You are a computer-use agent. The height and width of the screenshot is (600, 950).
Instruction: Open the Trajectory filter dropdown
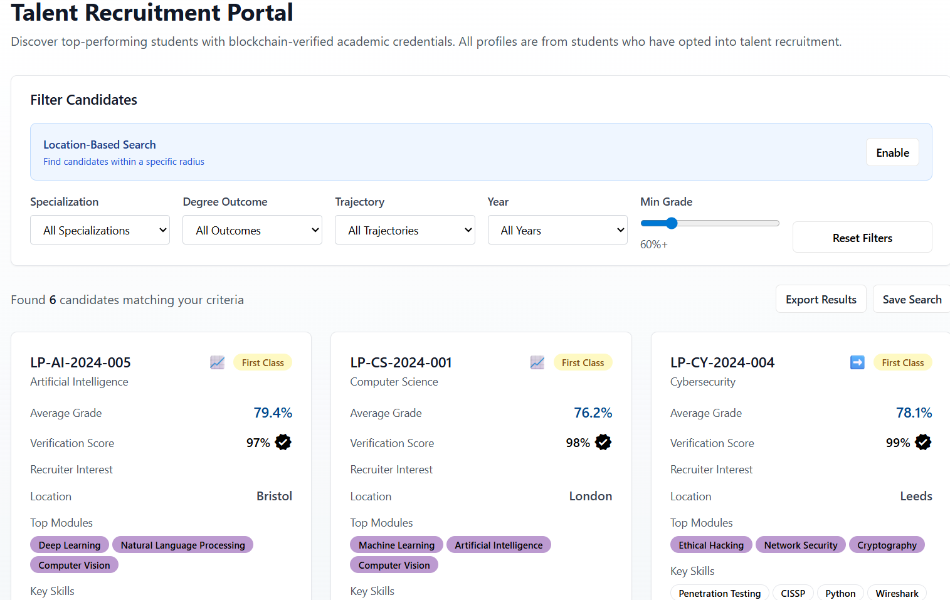tap(404, 230)
